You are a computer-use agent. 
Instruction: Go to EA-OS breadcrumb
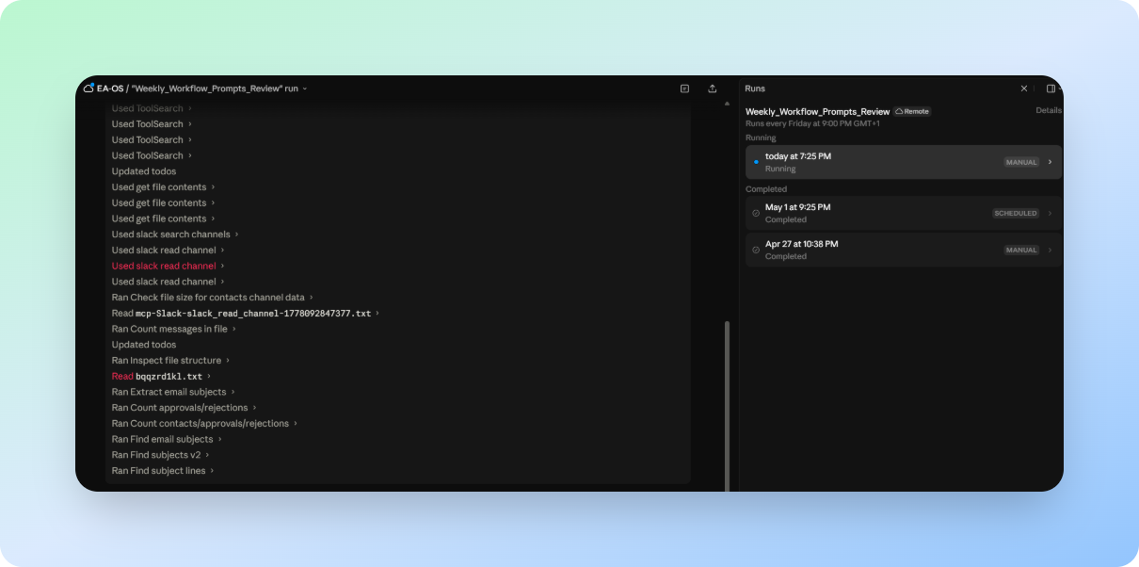pos(109,89)
